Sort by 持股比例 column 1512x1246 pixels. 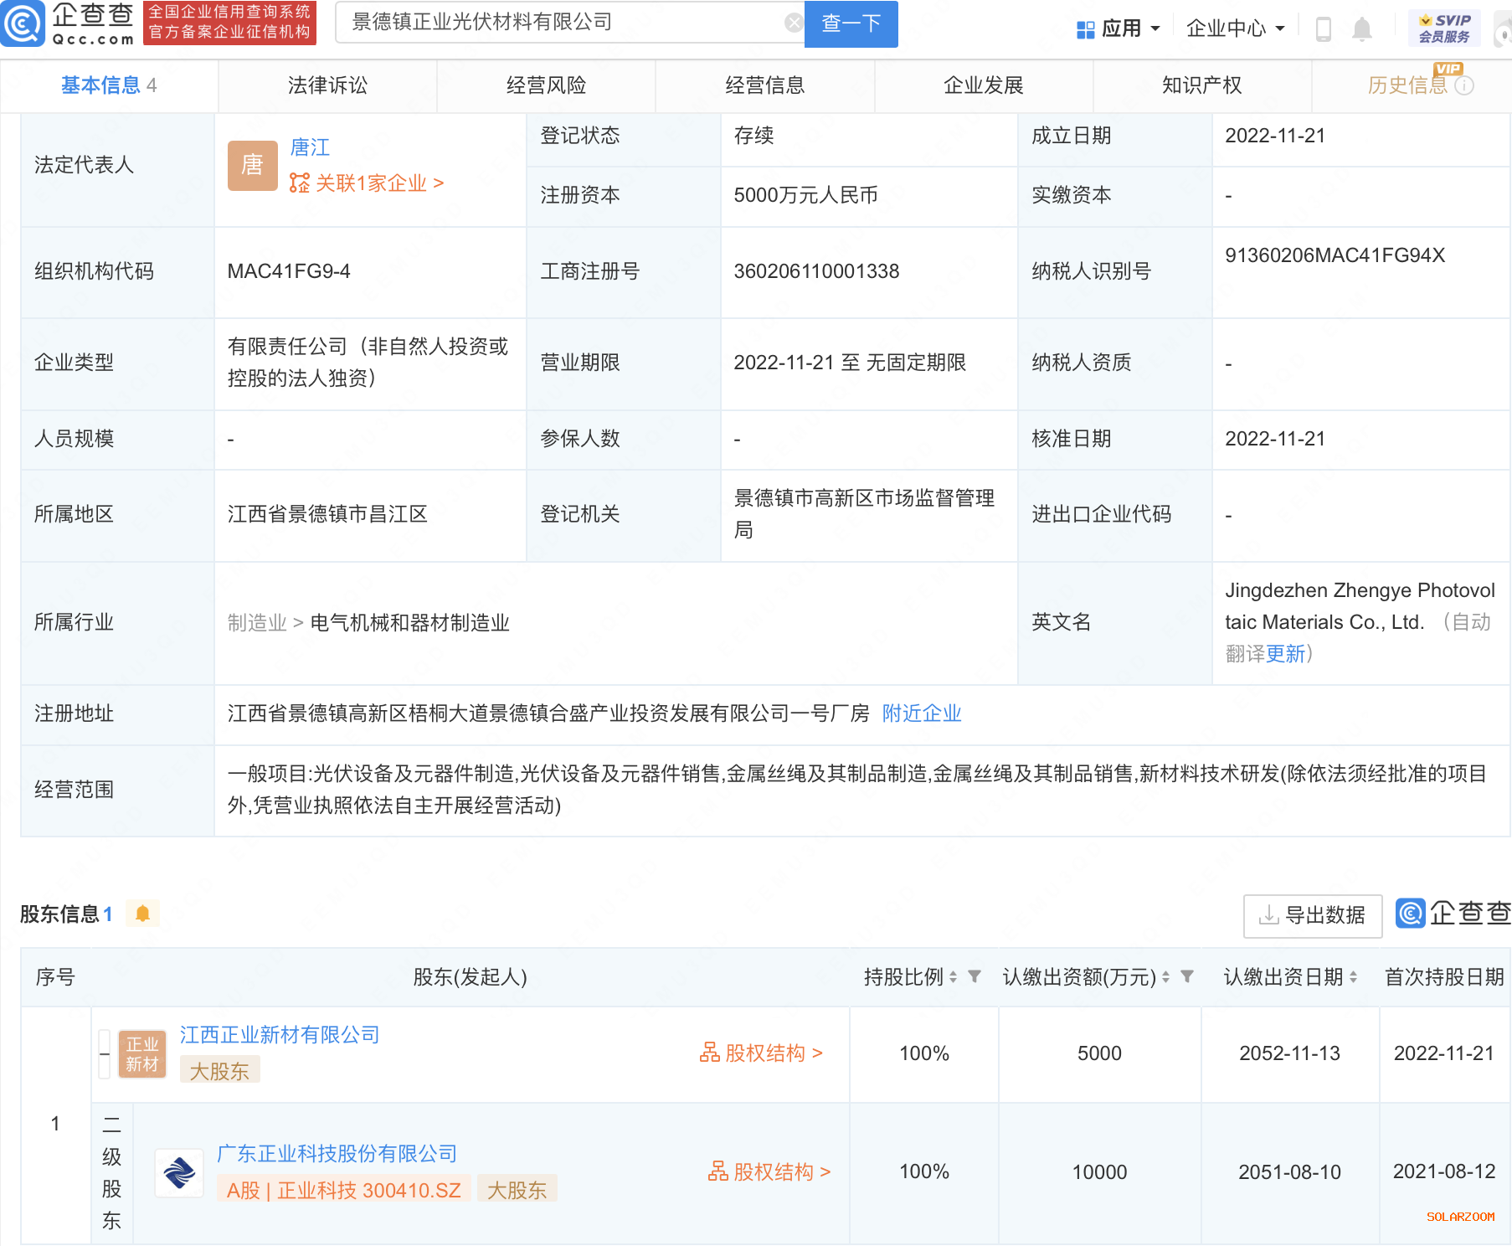[x=953, y=977]
